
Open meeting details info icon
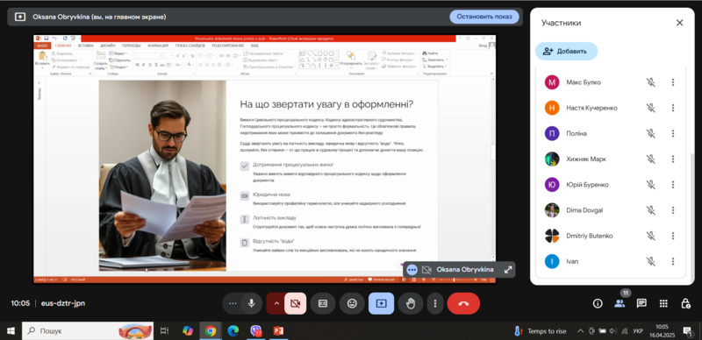[x=598, y=303]
